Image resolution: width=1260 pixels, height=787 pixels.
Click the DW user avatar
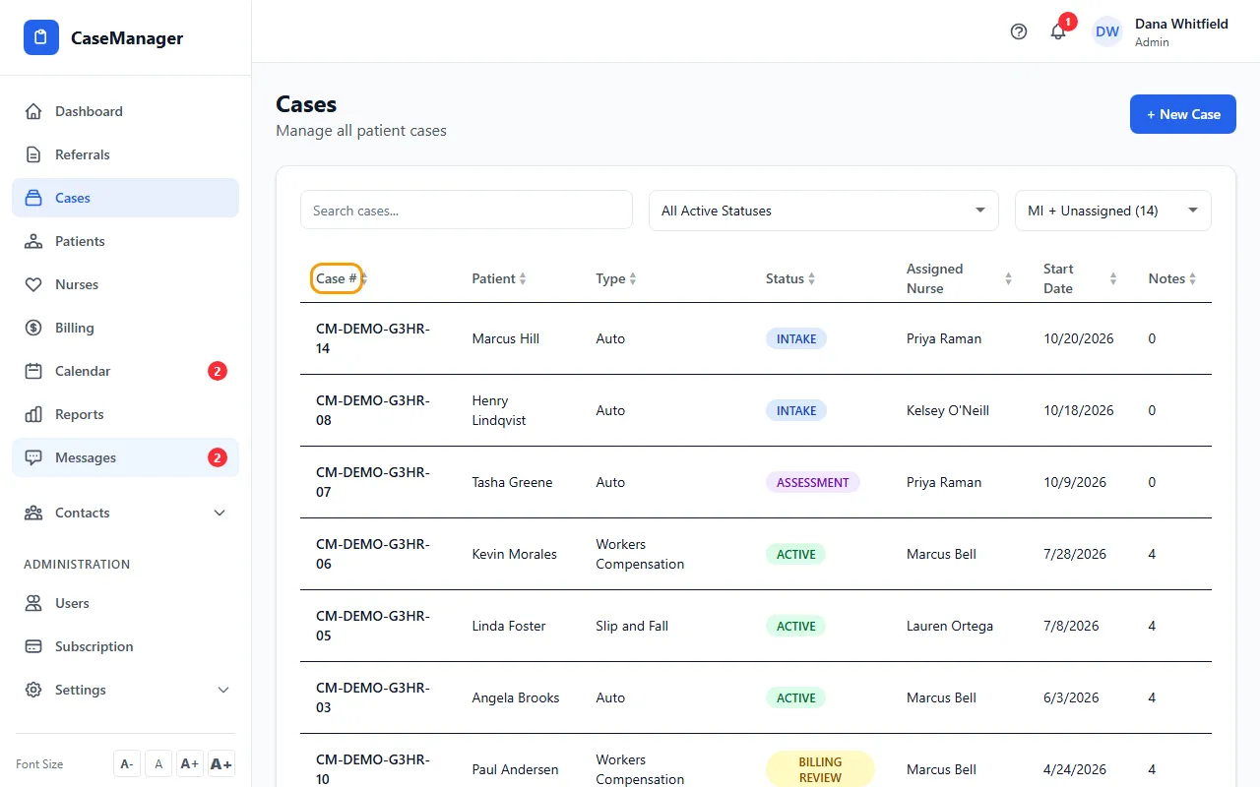click(1107, 31)
